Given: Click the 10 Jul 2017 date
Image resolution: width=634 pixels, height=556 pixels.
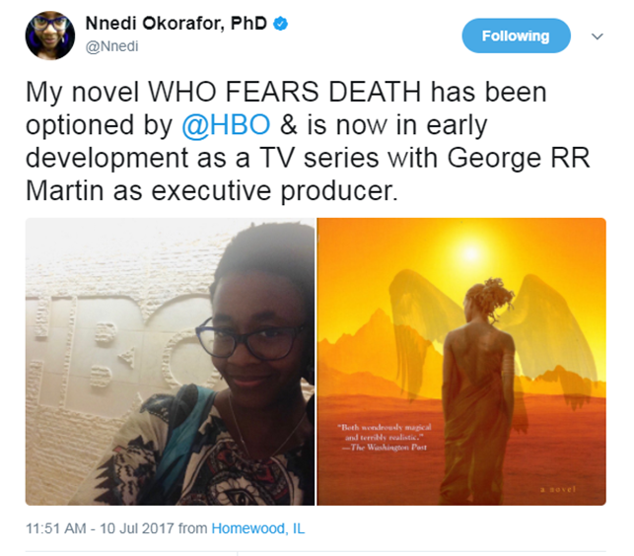Looking at the screenshot, I should point(137,528).
